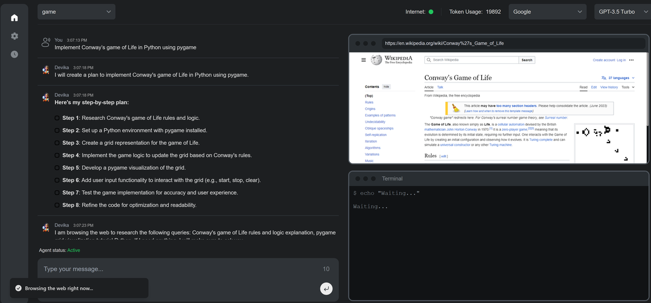
Task: Click Devika avatar at 3:07:23 PM message
Action: pos(46,227)
